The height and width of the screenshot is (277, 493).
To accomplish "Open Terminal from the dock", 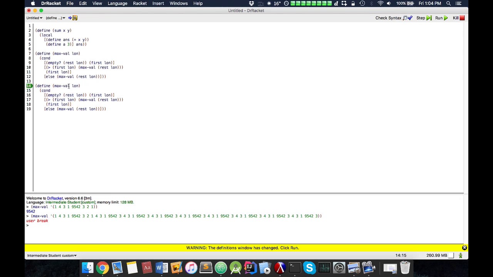I will tap(294, 267).
